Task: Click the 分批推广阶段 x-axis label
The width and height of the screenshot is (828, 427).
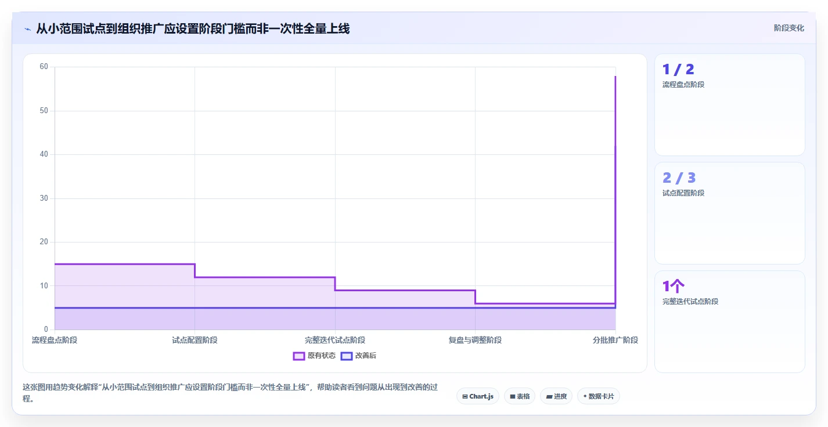Action: (x=615, y=340)
